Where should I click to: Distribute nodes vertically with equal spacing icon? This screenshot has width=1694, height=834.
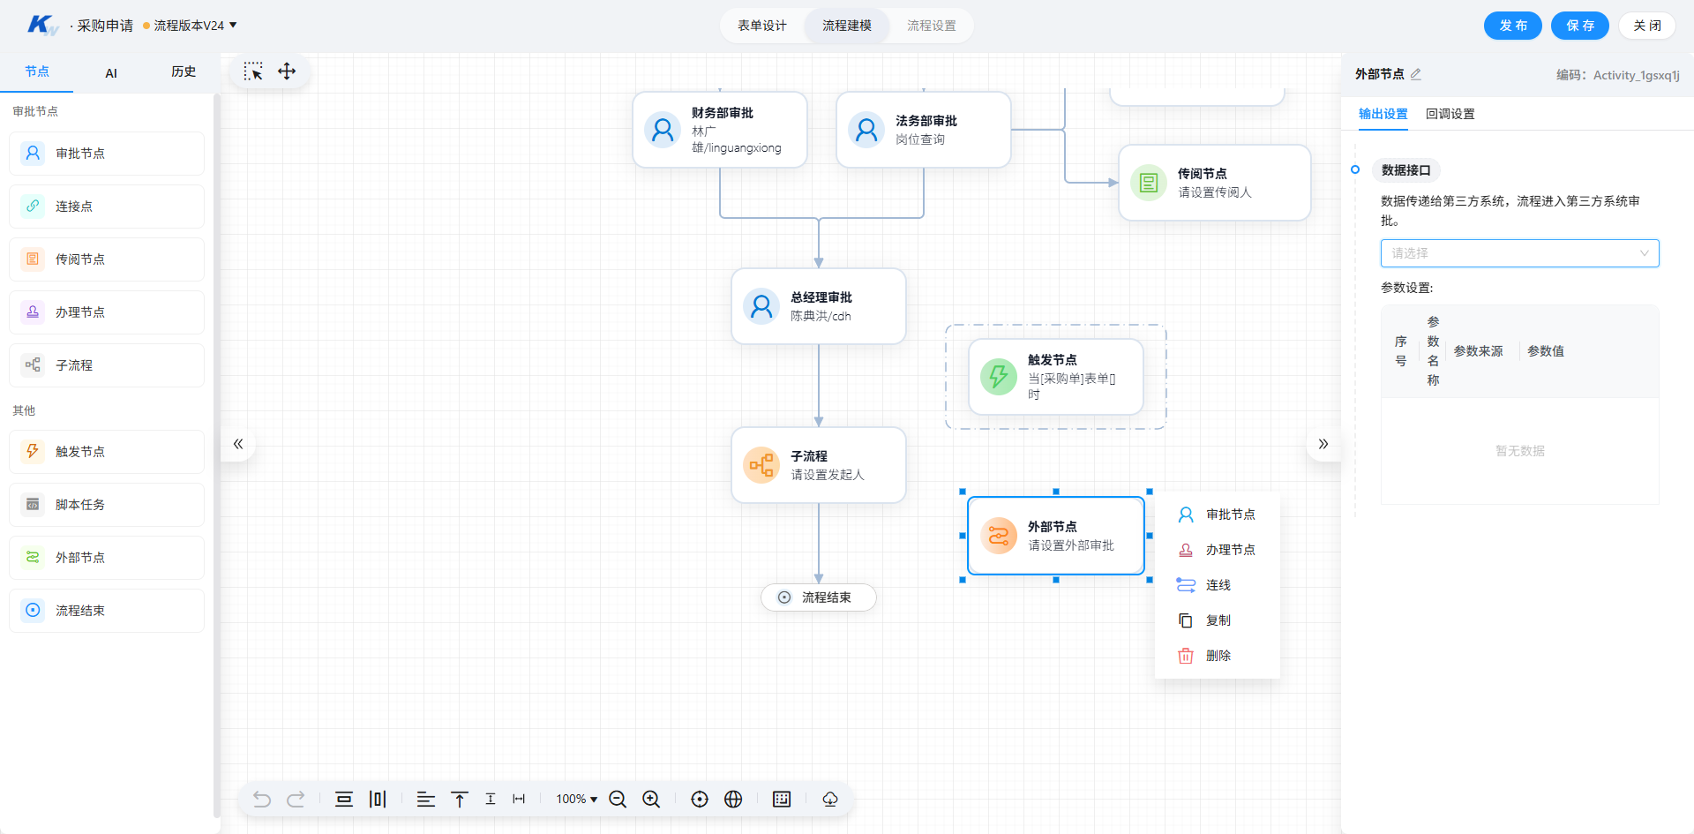(x=344, y=800)
